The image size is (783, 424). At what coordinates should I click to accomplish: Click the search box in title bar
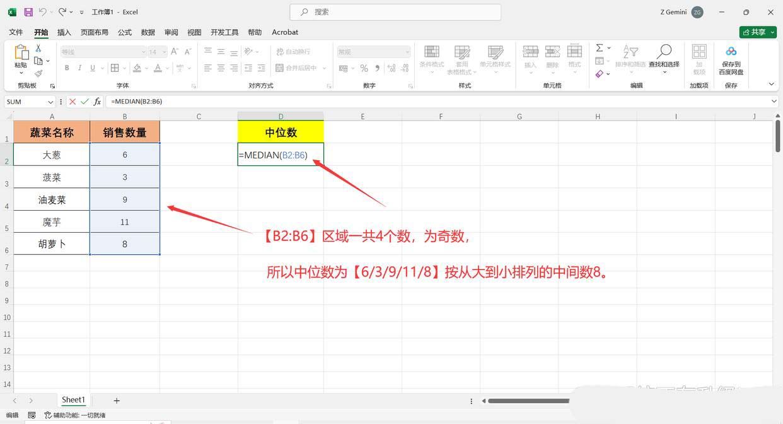point(395,12)
